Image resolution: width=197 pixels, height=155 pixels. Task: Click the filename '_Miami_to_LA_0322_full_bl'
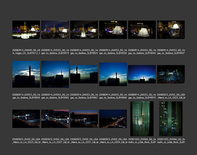(171, 96)
